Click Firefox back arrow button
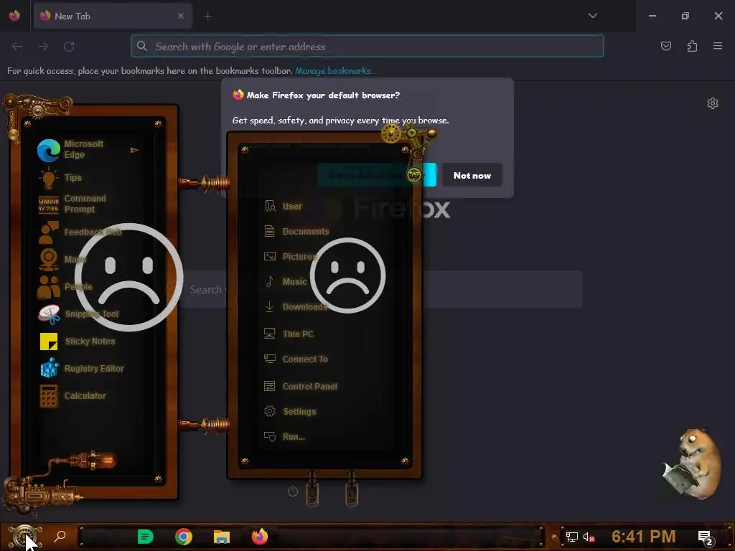 (x=17, y=47)
